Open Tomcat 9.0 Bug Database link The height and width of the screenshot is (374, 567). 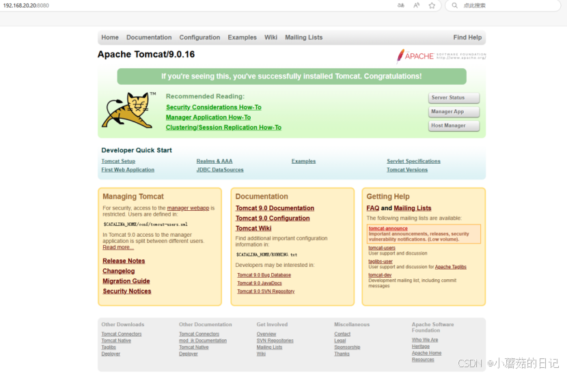point(264,275)
